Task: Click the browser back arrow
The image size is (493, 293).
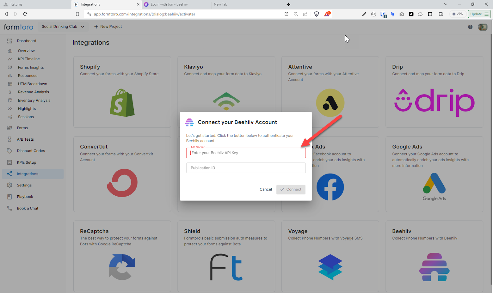Action: click(x=6, y=14)
